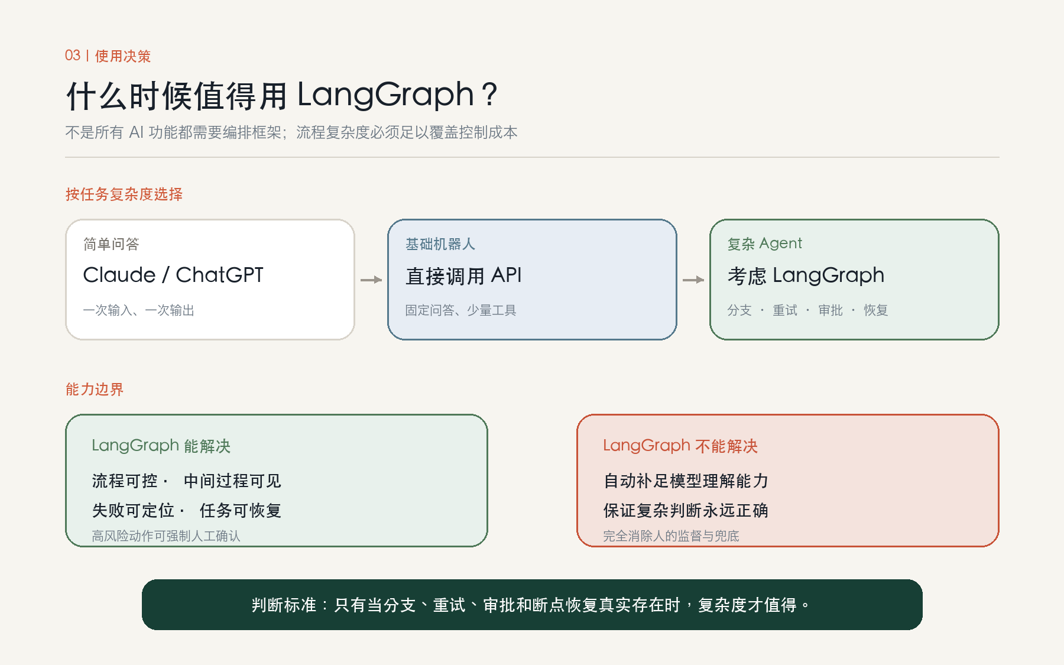Click the text "保证复杂判断永远正确"
This screenshot has width=1064, height=665.
(686, 511)
